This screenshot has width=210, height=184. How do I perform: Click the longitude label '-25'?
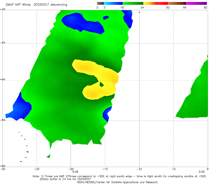37,169
